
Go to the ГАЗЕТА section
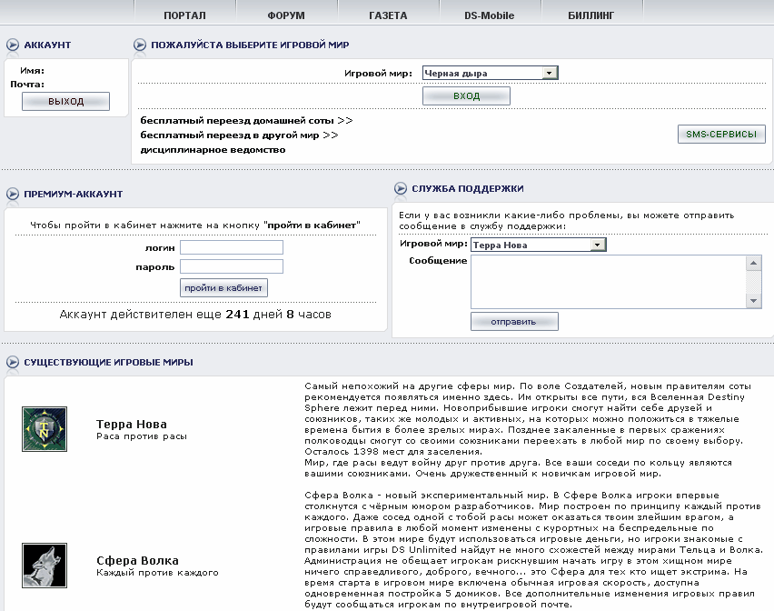388,15
